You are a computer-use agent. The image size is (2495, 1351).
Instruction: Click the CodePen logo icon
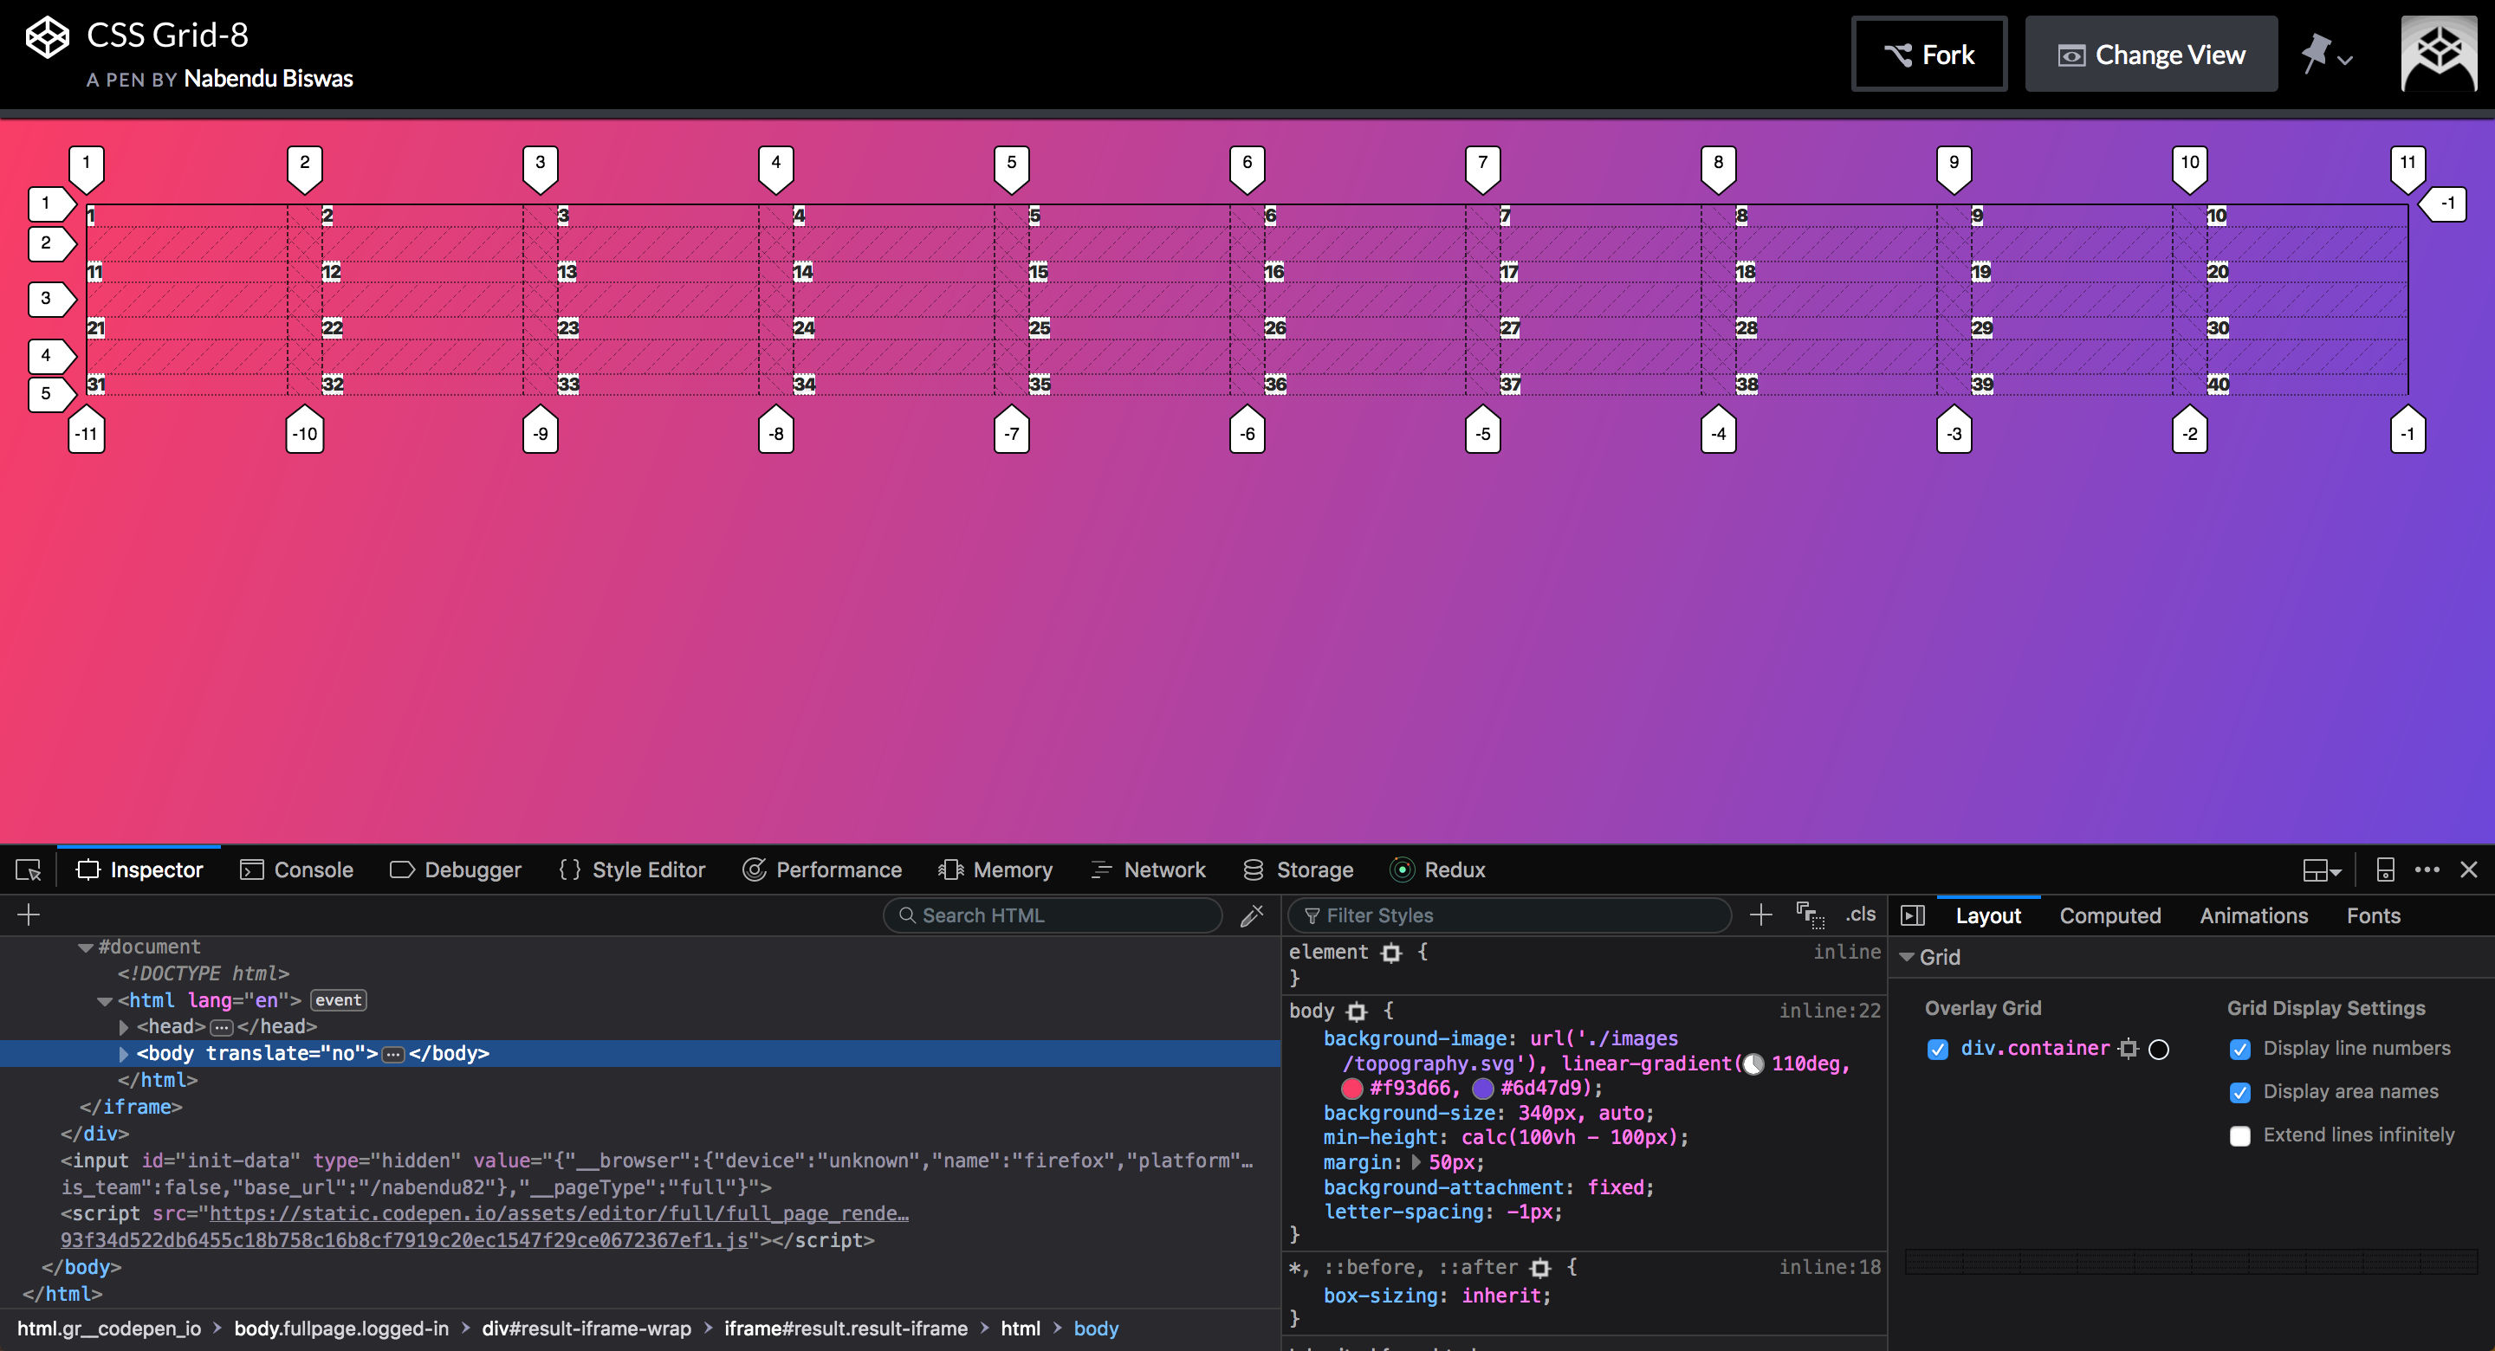coord(48,38)
